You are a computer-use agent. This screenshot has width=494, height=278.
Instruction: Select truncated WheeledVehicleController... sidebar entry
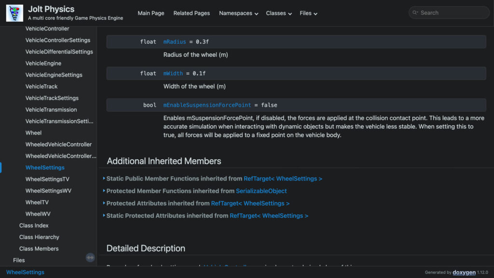61,156
